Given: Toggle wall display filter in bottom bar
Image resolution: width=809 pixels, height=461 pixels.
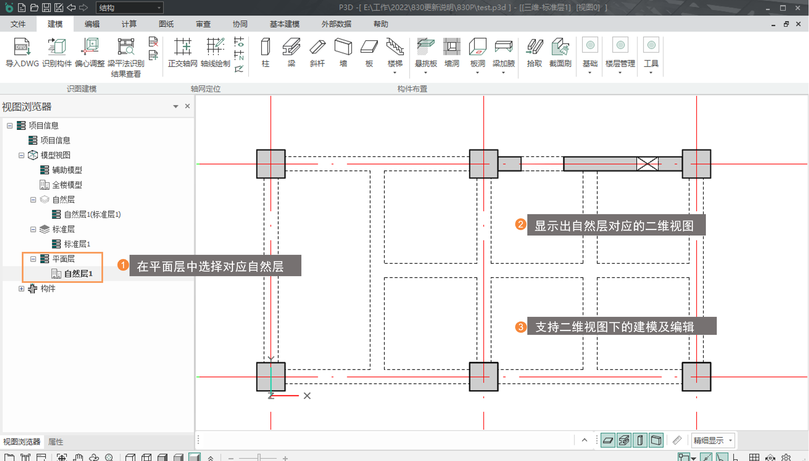Looking at the screenshot, I should [656, 440].
